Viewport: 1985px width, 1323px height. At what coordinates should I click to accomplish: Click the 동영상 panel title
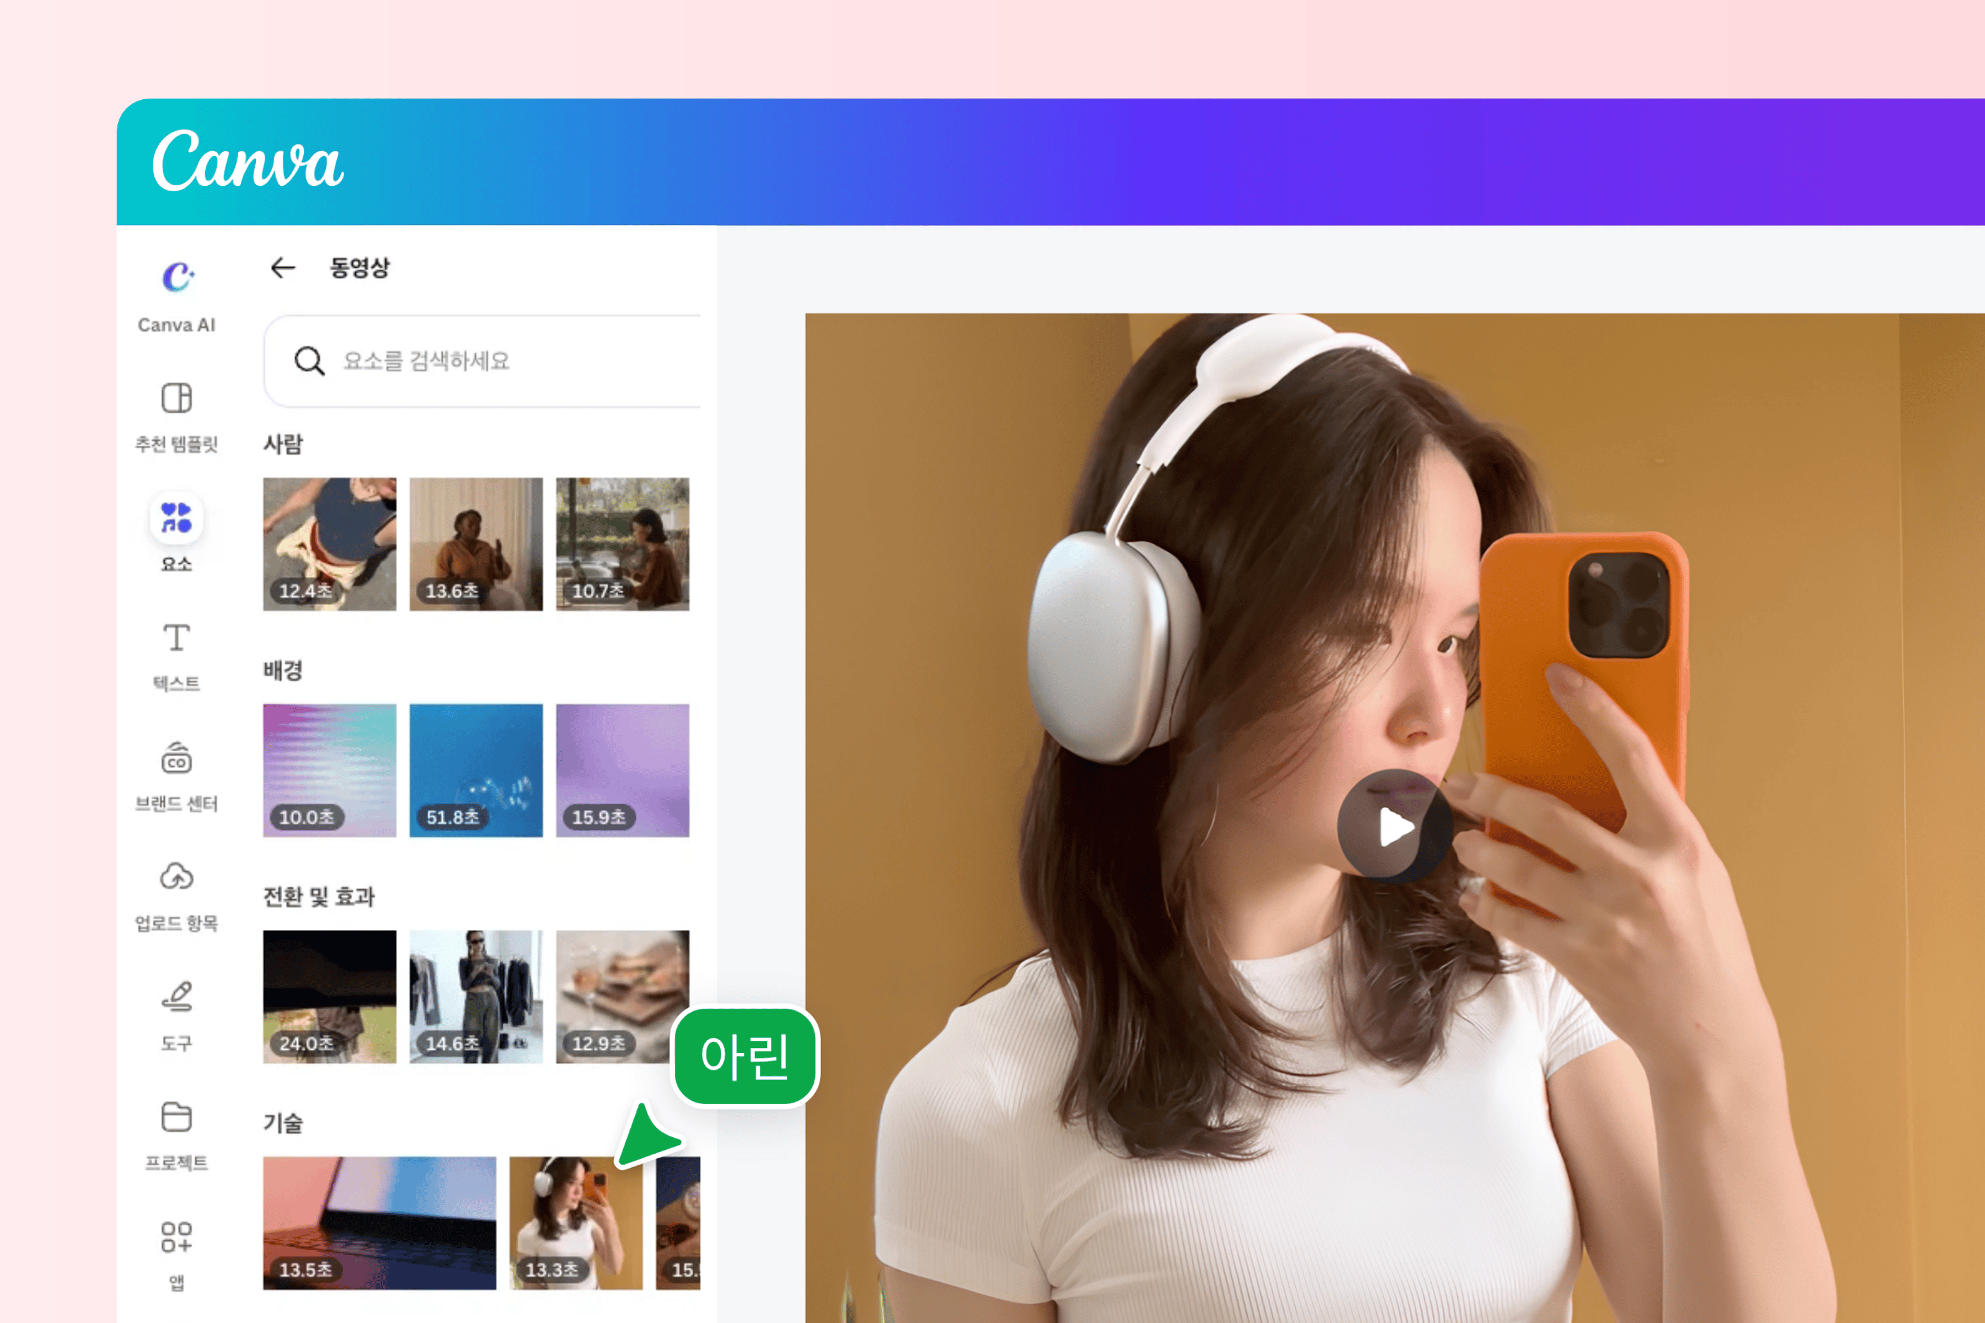360,267
